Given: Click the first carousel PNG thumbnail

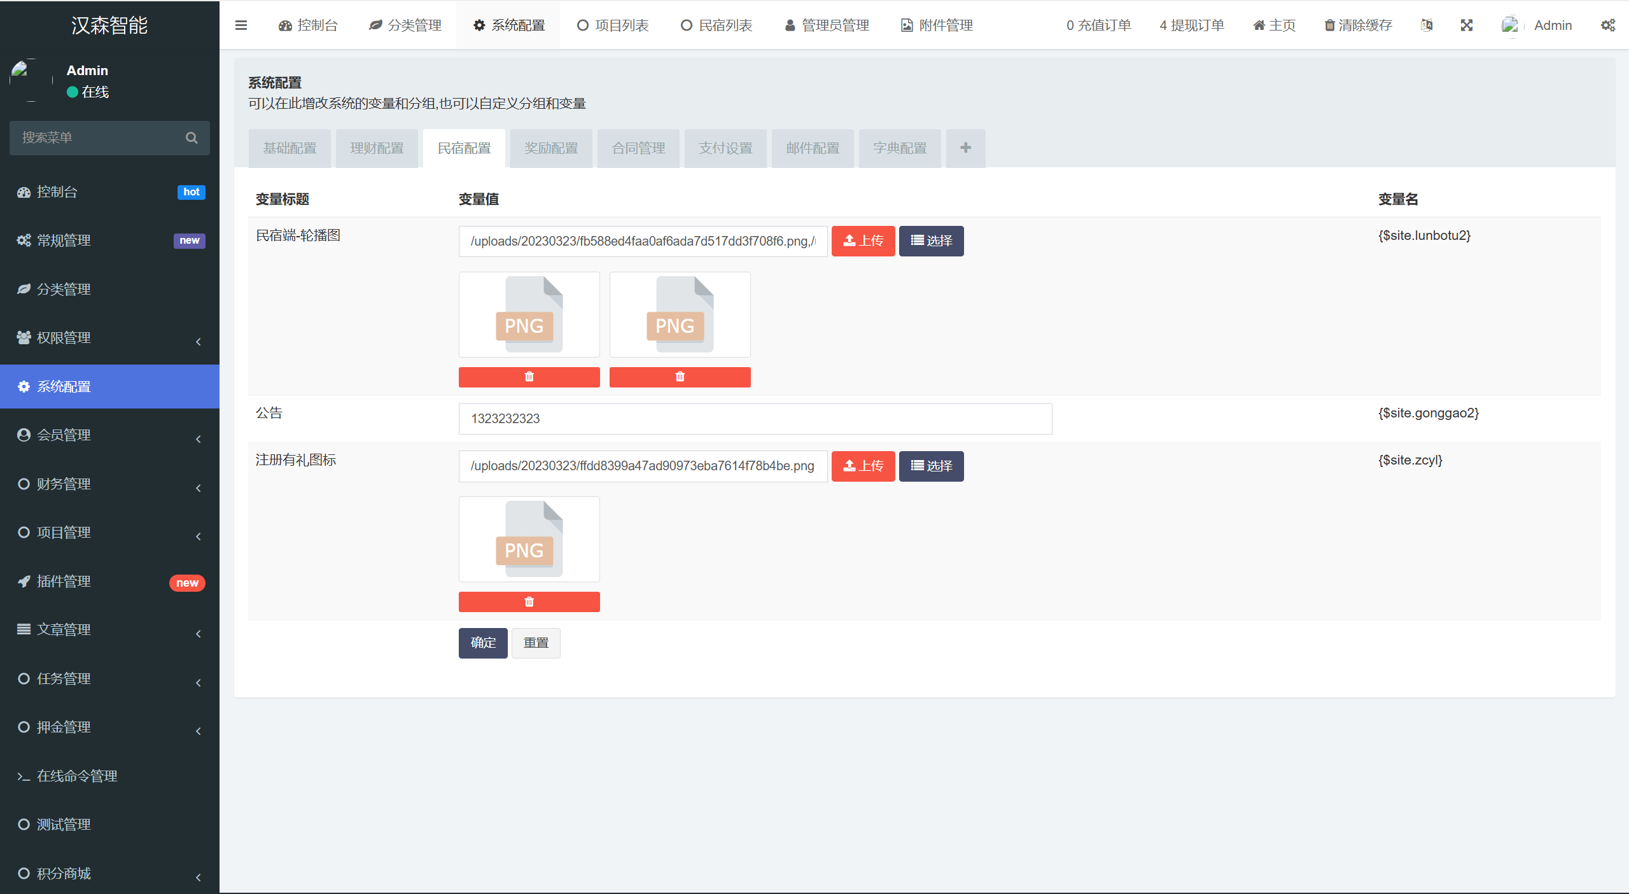Looking at the screenshot, I should pyautogui.click(x=529, y=315).
